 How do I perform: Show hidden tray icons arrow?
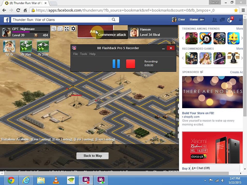pos(205,180)
